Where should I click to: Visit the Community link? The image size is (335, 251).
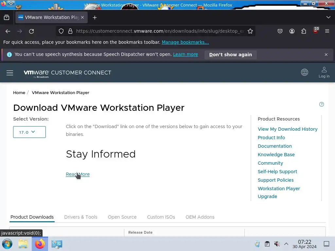click(x=270, y=163)
